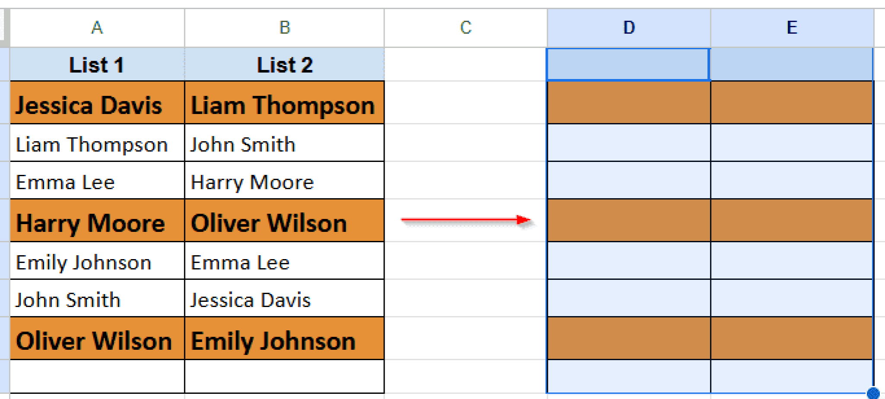
Task: Click the John Smith cell in List 2
Action: (284, 144)
